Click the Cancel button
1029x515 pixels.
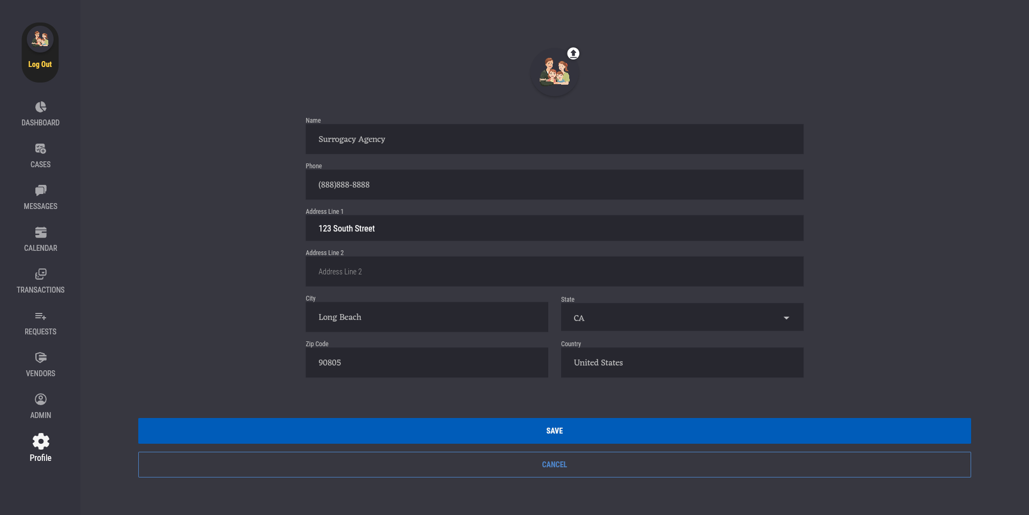pyautogui.click(x=554, y=465)
